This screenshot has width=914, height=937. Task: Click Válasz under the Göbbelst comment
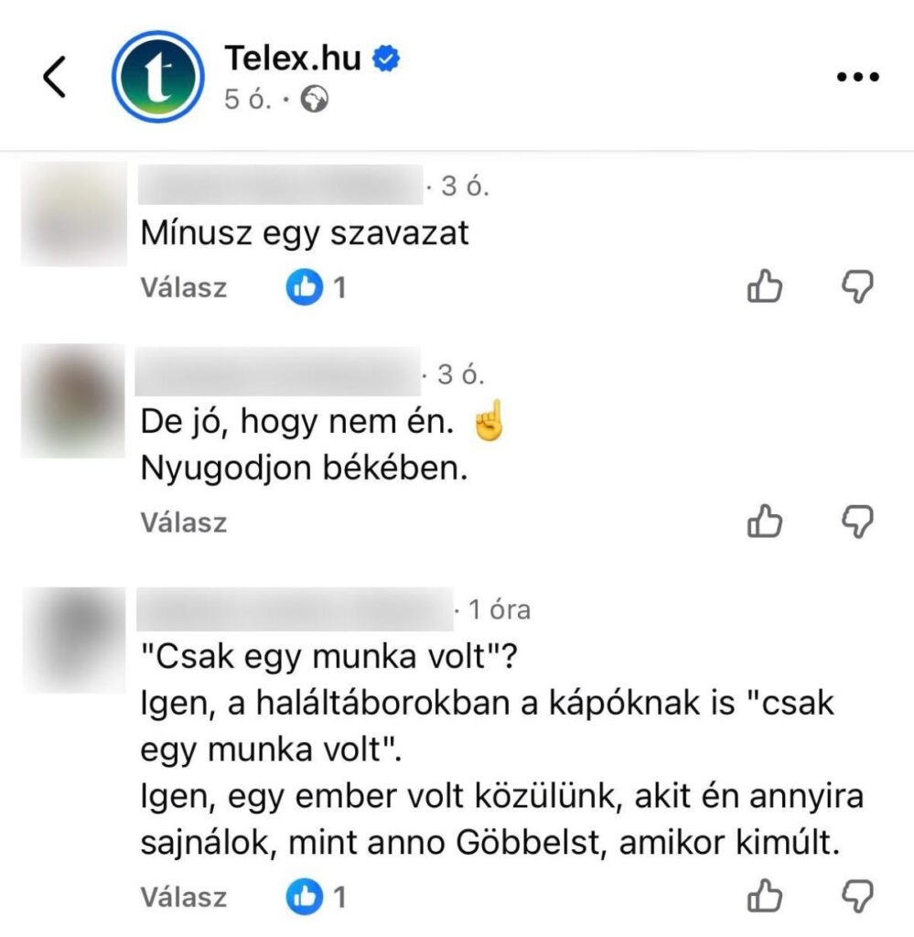pyautogui.click(x=183, y=897)
